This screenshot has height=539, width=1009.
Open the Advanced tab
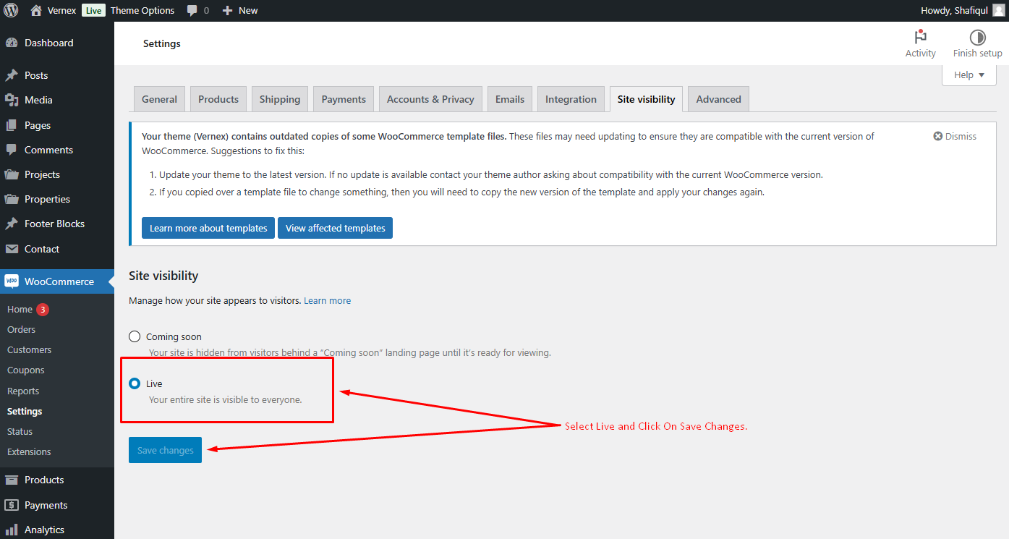tap(718, 99)
